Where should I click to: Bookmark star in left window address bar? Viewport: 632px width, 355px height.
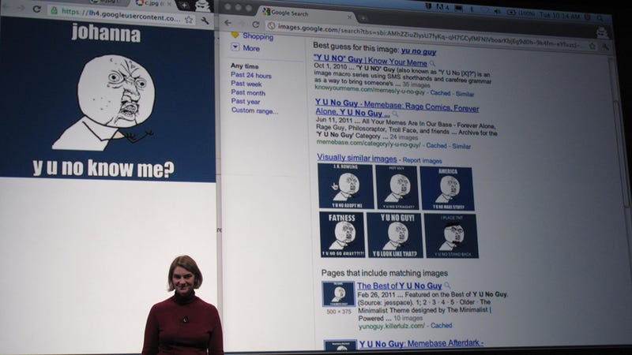click(x=189, y=19)
